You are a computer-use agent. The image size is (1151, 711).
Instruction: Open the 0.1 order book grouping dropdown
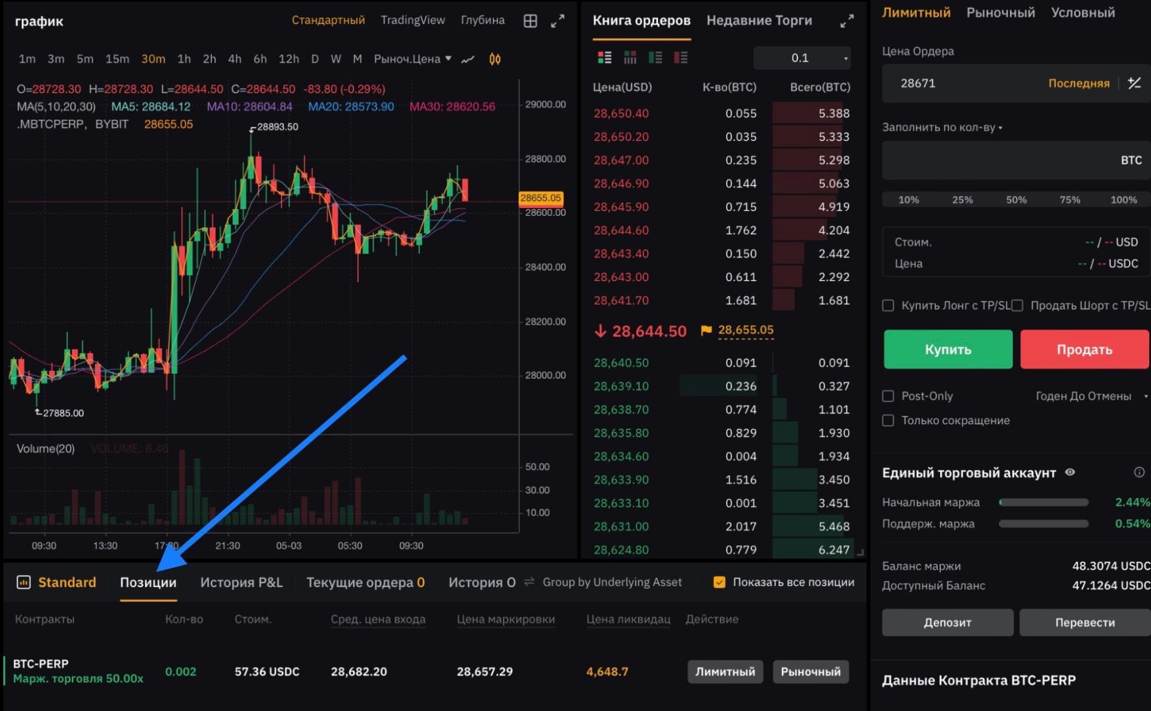802,58
